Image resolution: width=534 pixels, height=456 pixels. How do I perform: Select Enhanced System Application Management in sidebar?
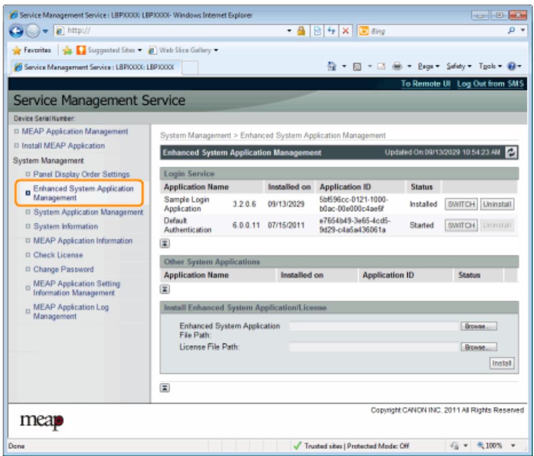(83, 193)
